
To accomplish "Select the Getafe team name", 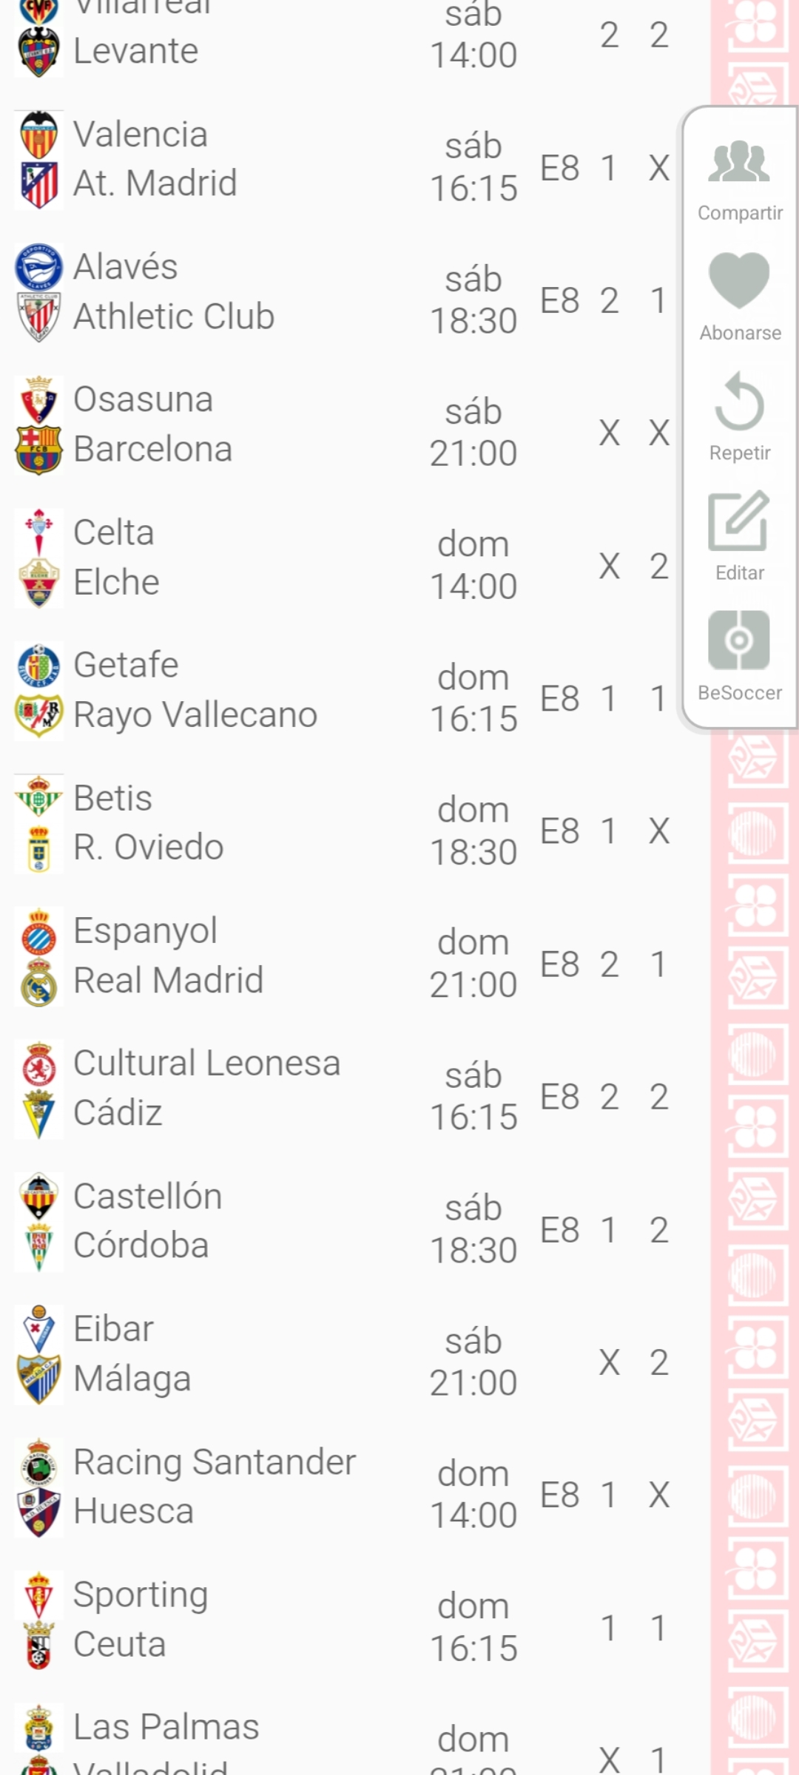I will pyautogui.click(x=127, y=665).
